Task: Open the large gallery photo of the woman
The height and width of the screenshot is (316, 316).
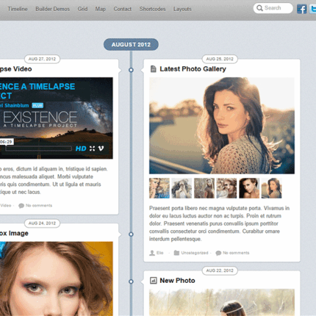Action: (222, 126)
